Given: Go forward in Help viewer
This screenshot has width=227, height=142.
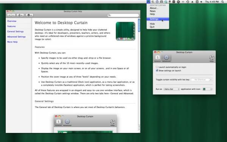Looking at the screenshot, I should 13,15.
